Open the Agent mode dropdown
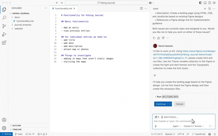218x136 pixels. point(177,126)
